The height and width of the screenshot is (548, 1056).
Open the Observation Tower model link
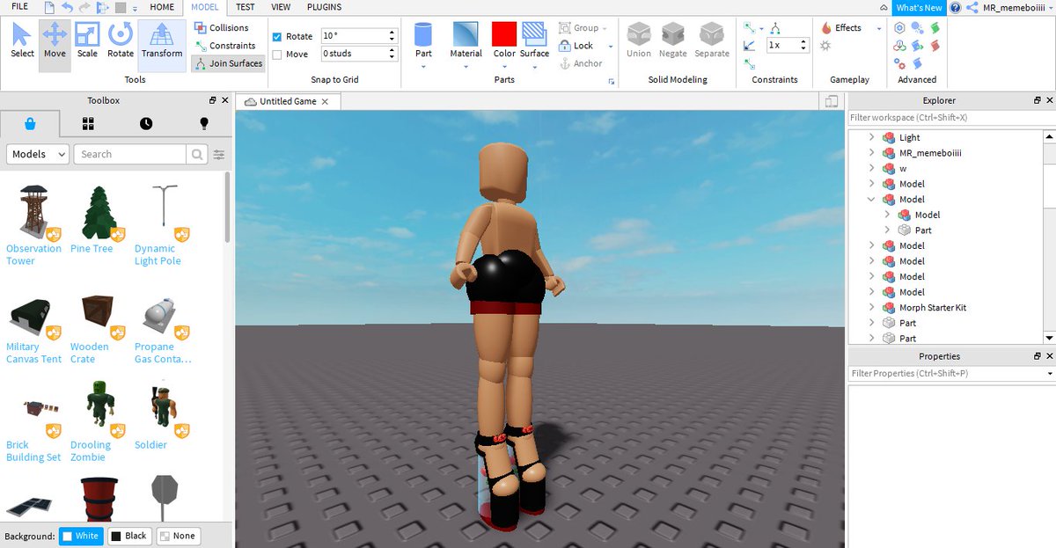coord(33,254)
